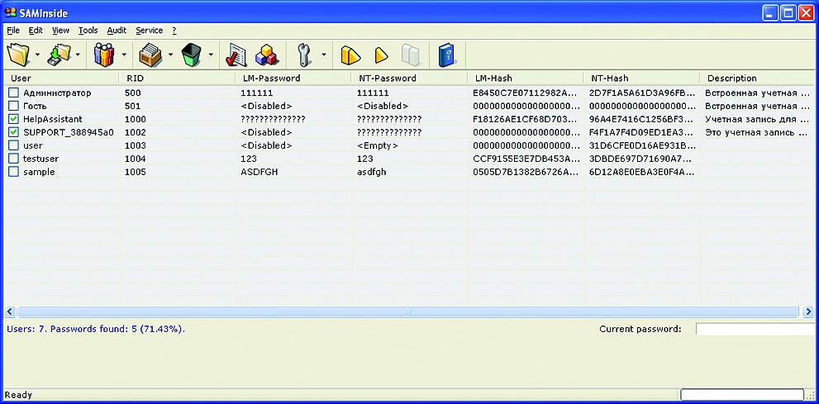Viewport: 819px width, 404px height.
Task: Expand the dropdown arrow beside the wrench icon
Action: [x=323, y=56]
